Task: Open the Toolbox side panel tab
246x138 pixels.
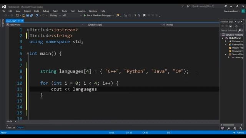Action: point(3,23)
